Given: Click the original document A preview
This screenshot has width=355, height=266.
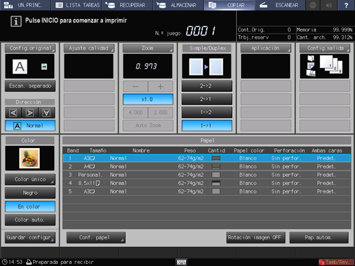Looking at the screenshot, I should point(20,66).
